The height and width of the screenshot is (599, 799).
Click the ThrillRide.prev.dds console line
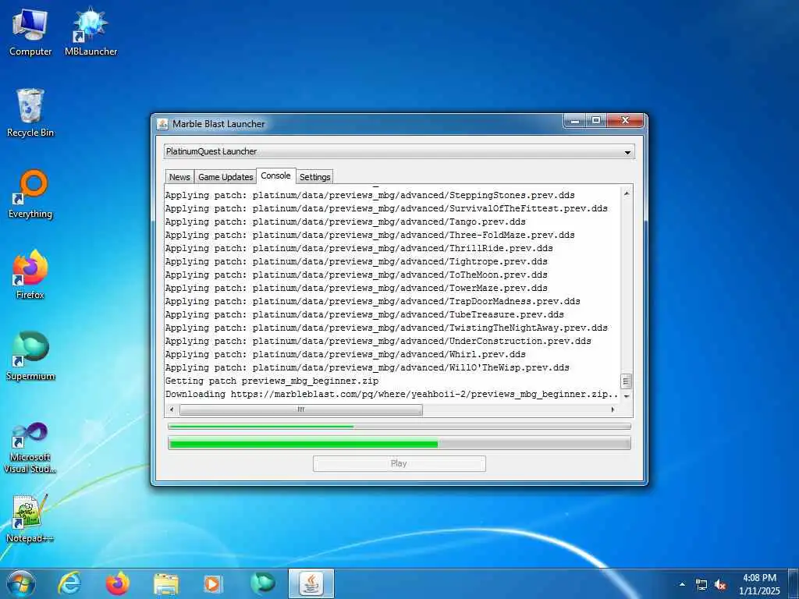pos(359,248)
